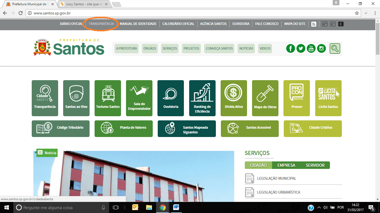Toggle high contrast with C button

[x=341, y=24]
